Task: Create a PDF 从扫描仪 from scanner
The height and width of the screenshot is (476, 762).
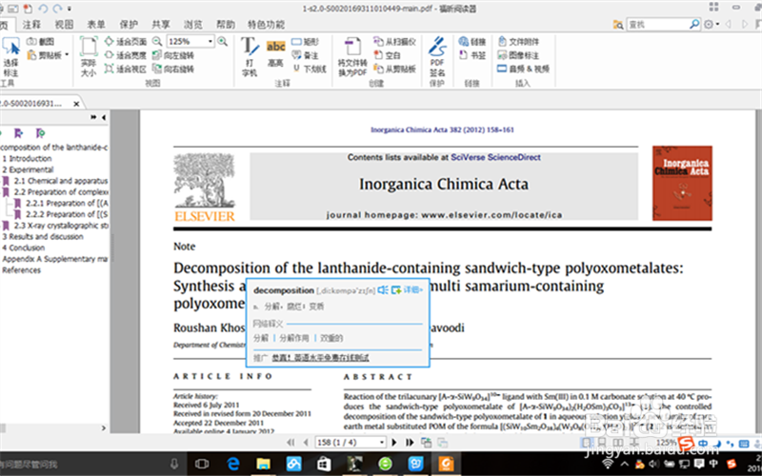Action: tap(394, 42)
